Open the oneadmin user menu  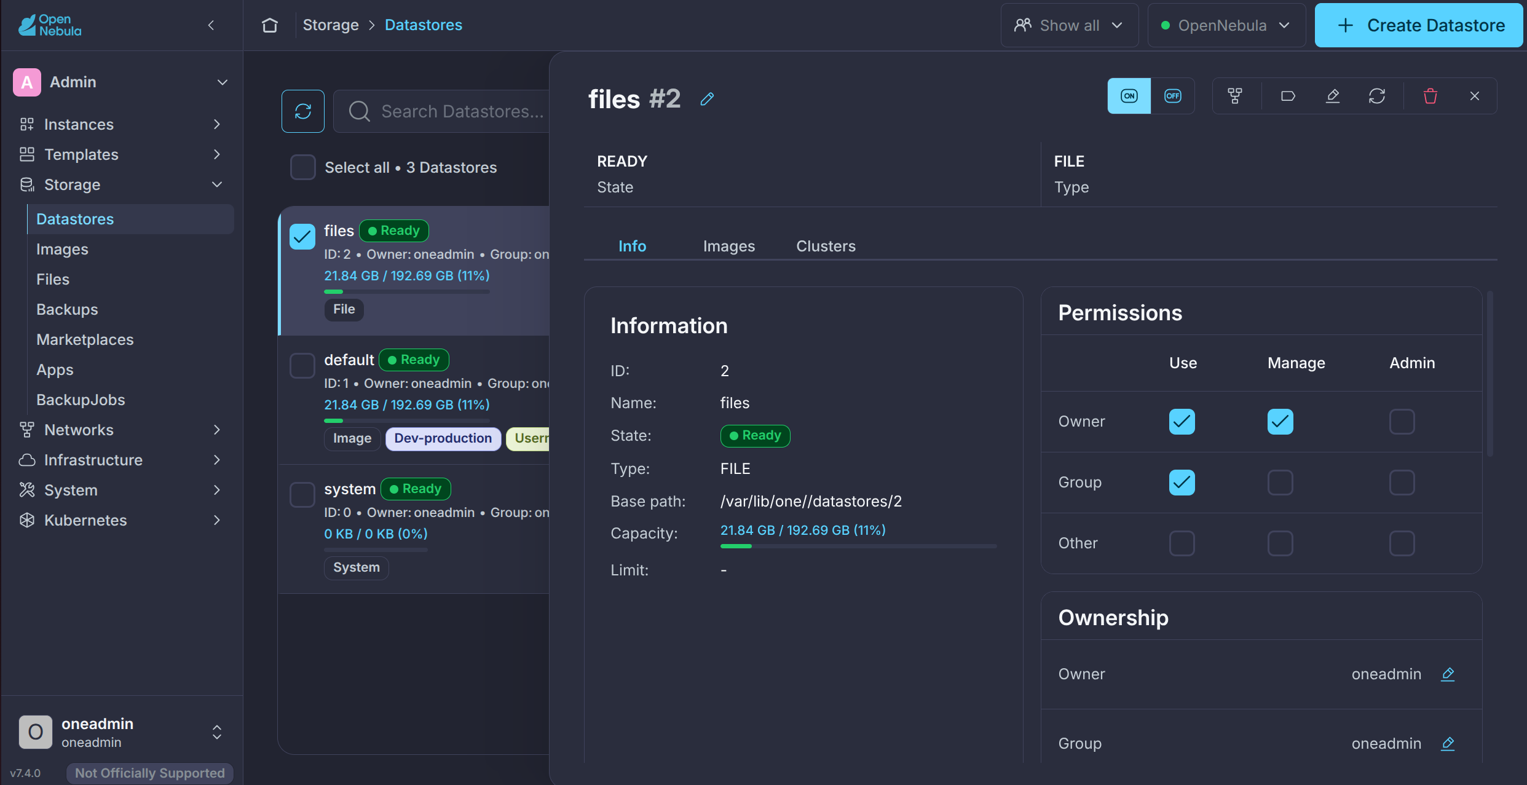click(x=217, y=732)
